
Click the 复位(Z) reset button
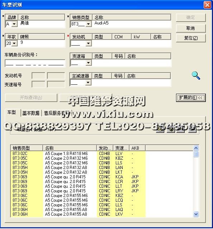(x=191, y=38)
